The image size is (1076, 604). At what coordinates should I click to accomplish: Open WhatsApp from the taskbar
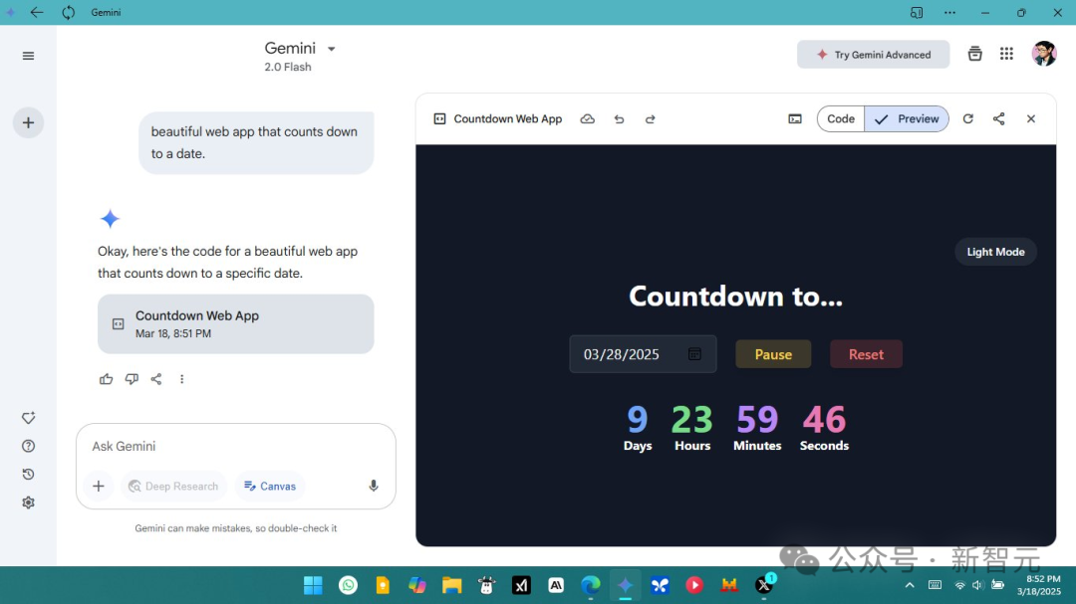[x=348, y=585]
